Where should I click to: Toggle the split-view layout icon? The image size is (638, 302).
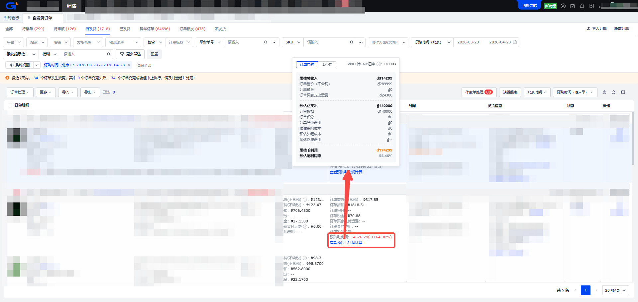[623, 92]
